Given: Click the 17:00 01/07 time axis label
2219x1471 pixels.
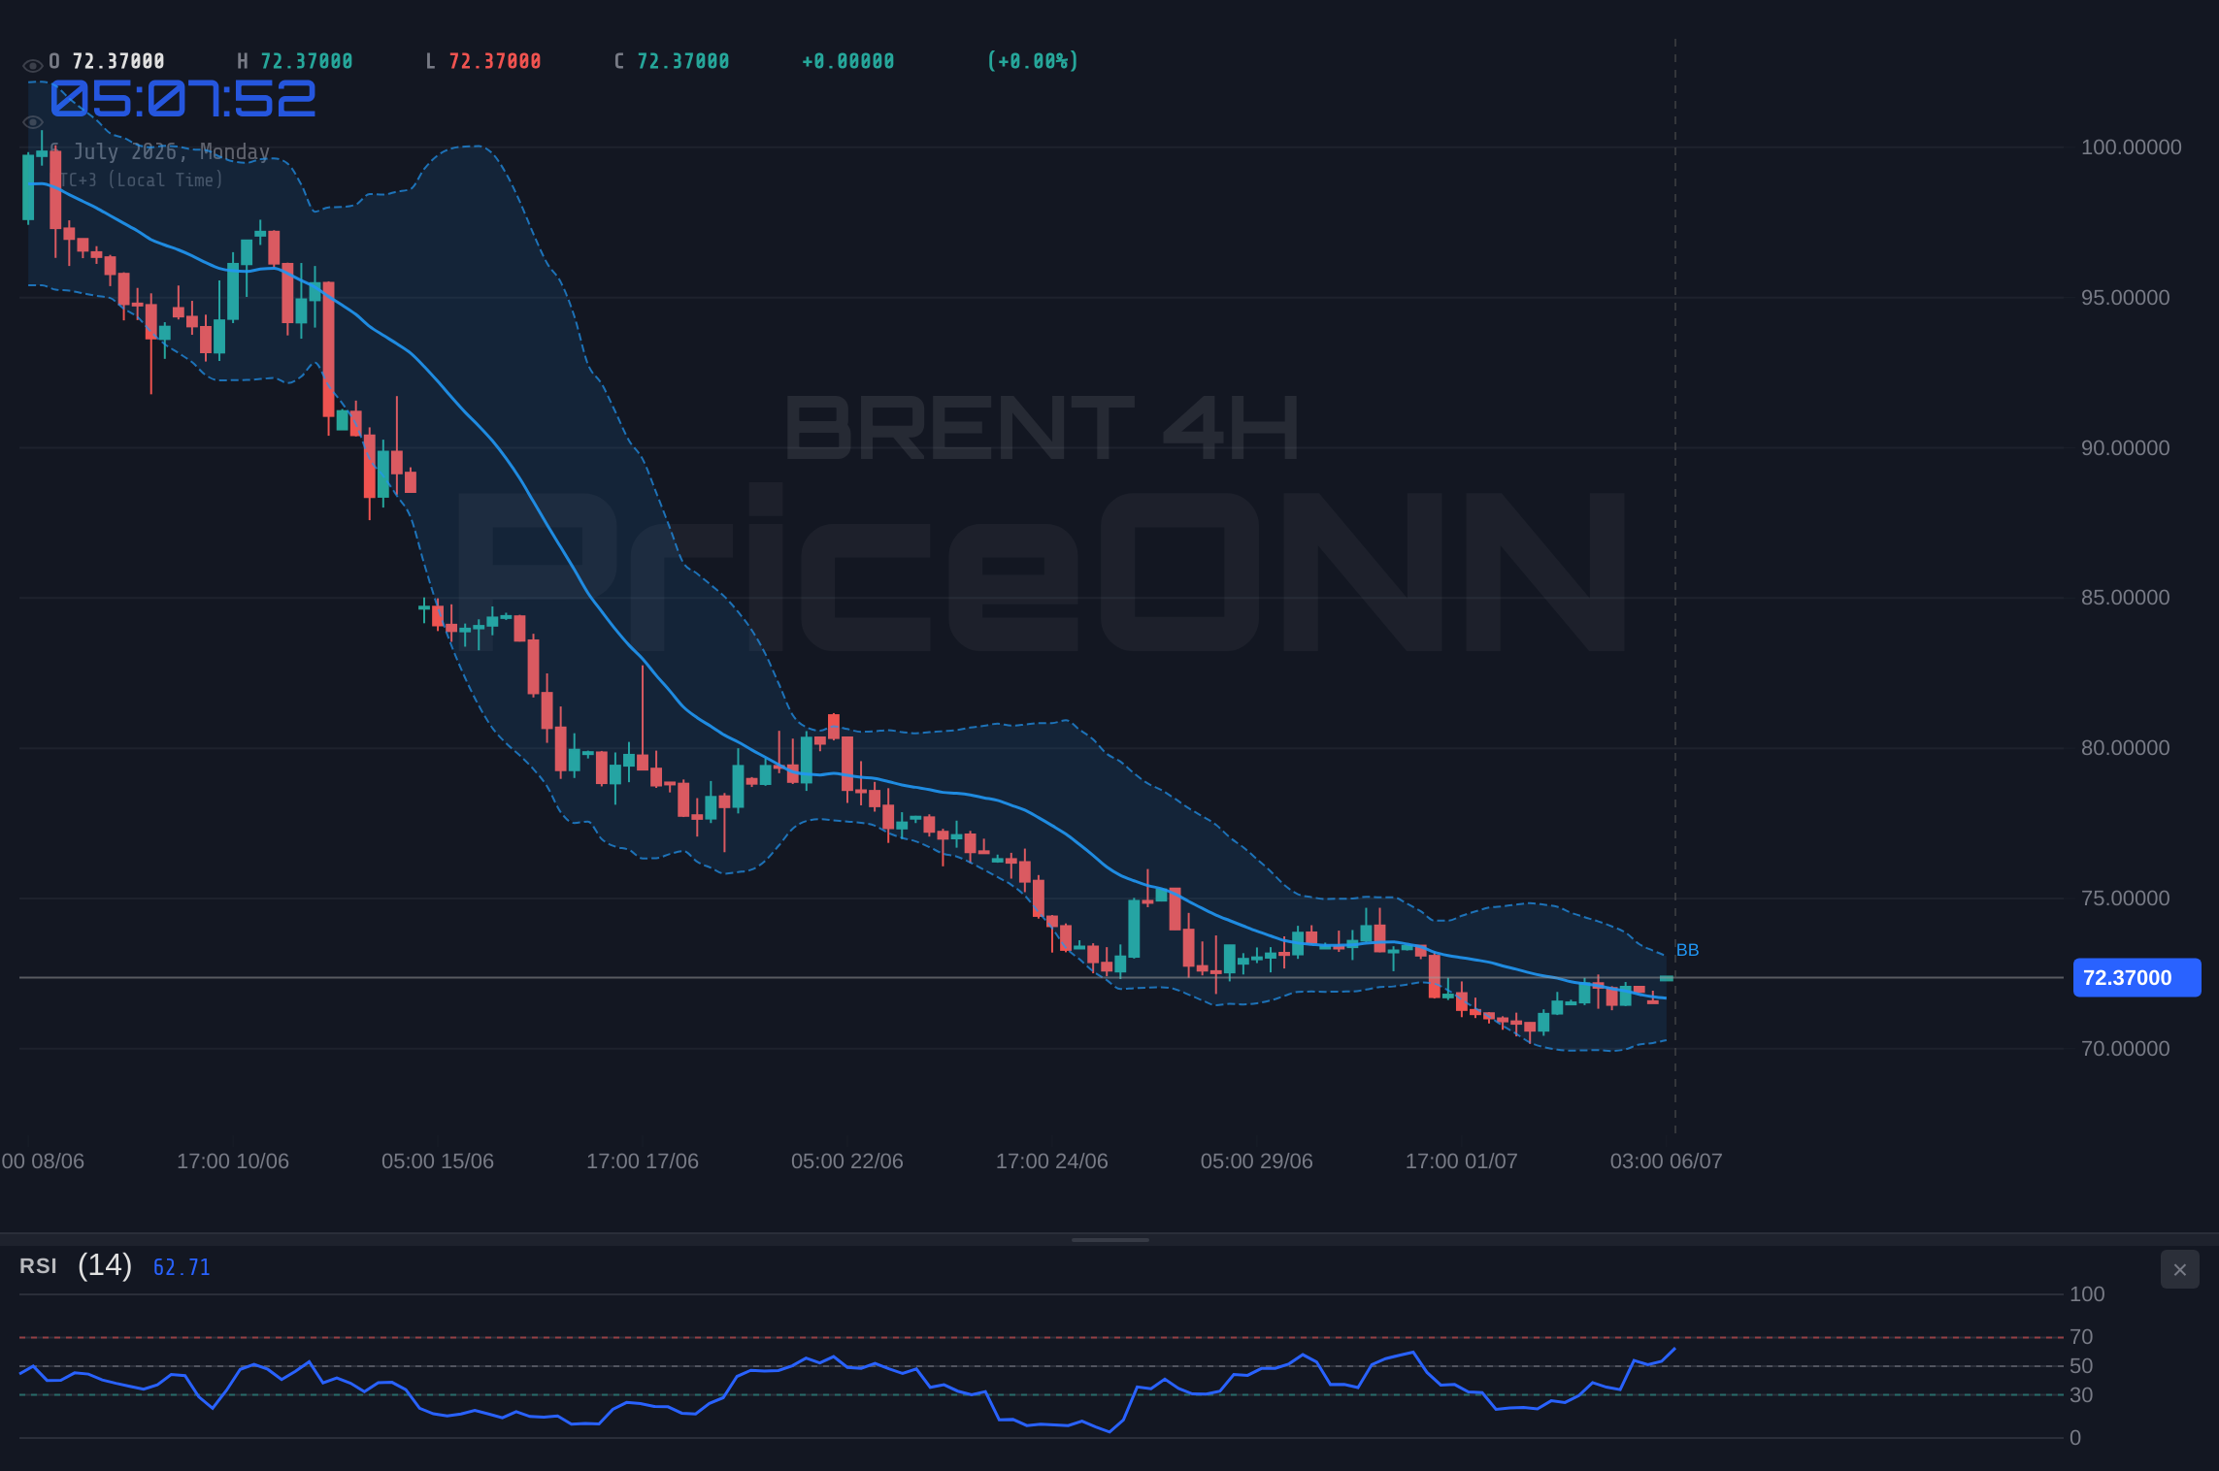Looking at the screenshot, I should [x=1462, y=1161].
